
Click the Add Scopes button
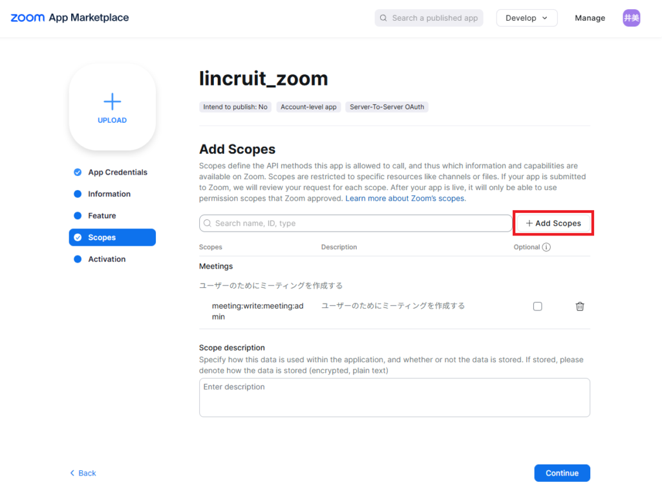click(x=553, y=223)
